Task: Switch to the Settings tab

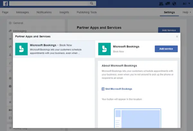Action: (169, 12)
